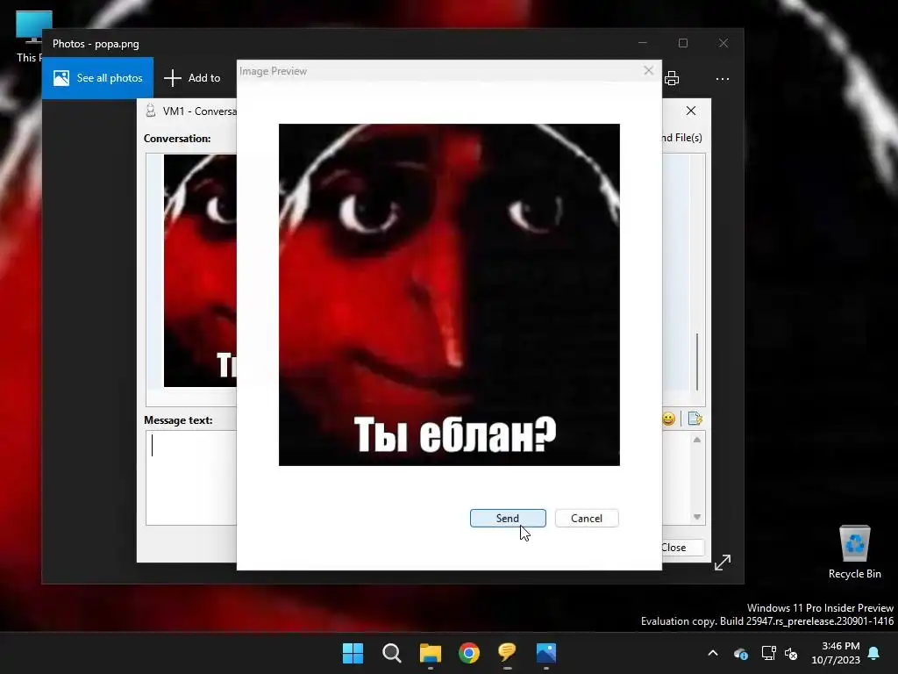Screen dimensions: 898x674
Task: Switch to Photos app on the taskbar
Action: [546, 653]
